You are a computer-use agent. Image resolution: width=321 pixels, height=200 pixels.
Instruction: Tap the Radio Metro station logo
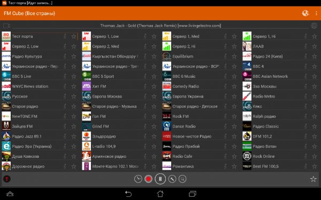(x=247, y=96)
